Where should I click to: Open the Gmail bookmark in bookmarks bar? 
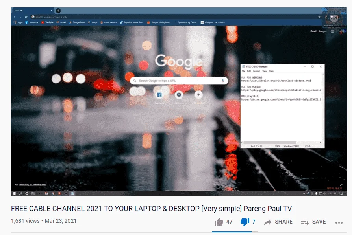click(61, 22)
